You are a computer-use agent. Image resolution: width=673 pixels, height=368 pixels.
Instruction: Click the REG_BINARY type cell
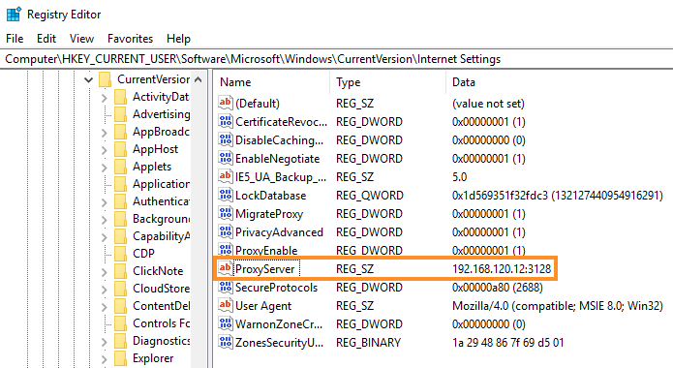coord(369,343)
